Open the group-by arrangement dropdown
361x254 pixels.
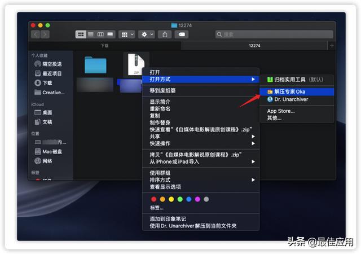[127, 34]
